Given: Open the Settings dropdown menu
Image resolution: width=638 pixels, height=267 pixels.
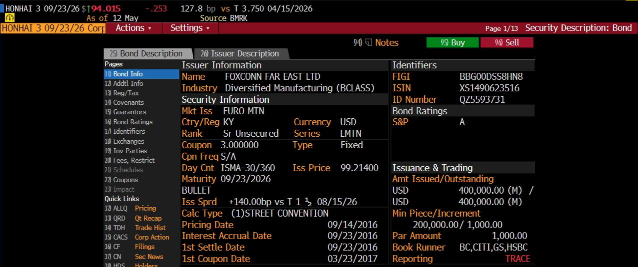Looking at the screenshot, I should (190, 28).
